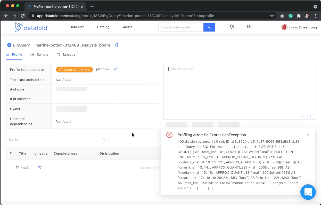
Task: Add a description with plus icon
Action: tap(168, 69)
